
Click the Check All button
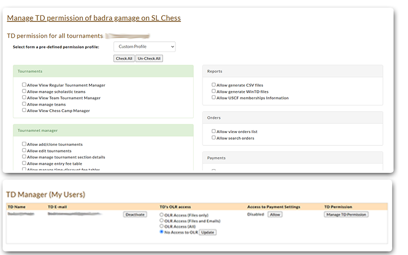pos(124,59)
